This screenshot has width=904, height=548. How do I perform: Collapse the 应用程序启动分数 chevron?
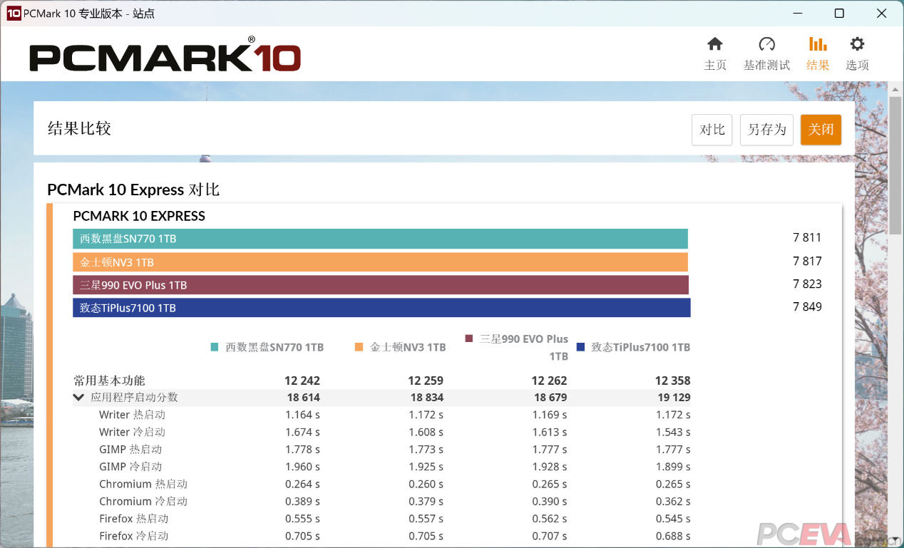[79, 398]
